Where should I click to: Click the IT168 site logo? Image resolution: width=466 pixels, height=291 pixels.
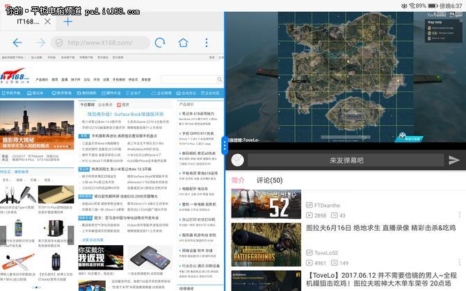[15, 76]
